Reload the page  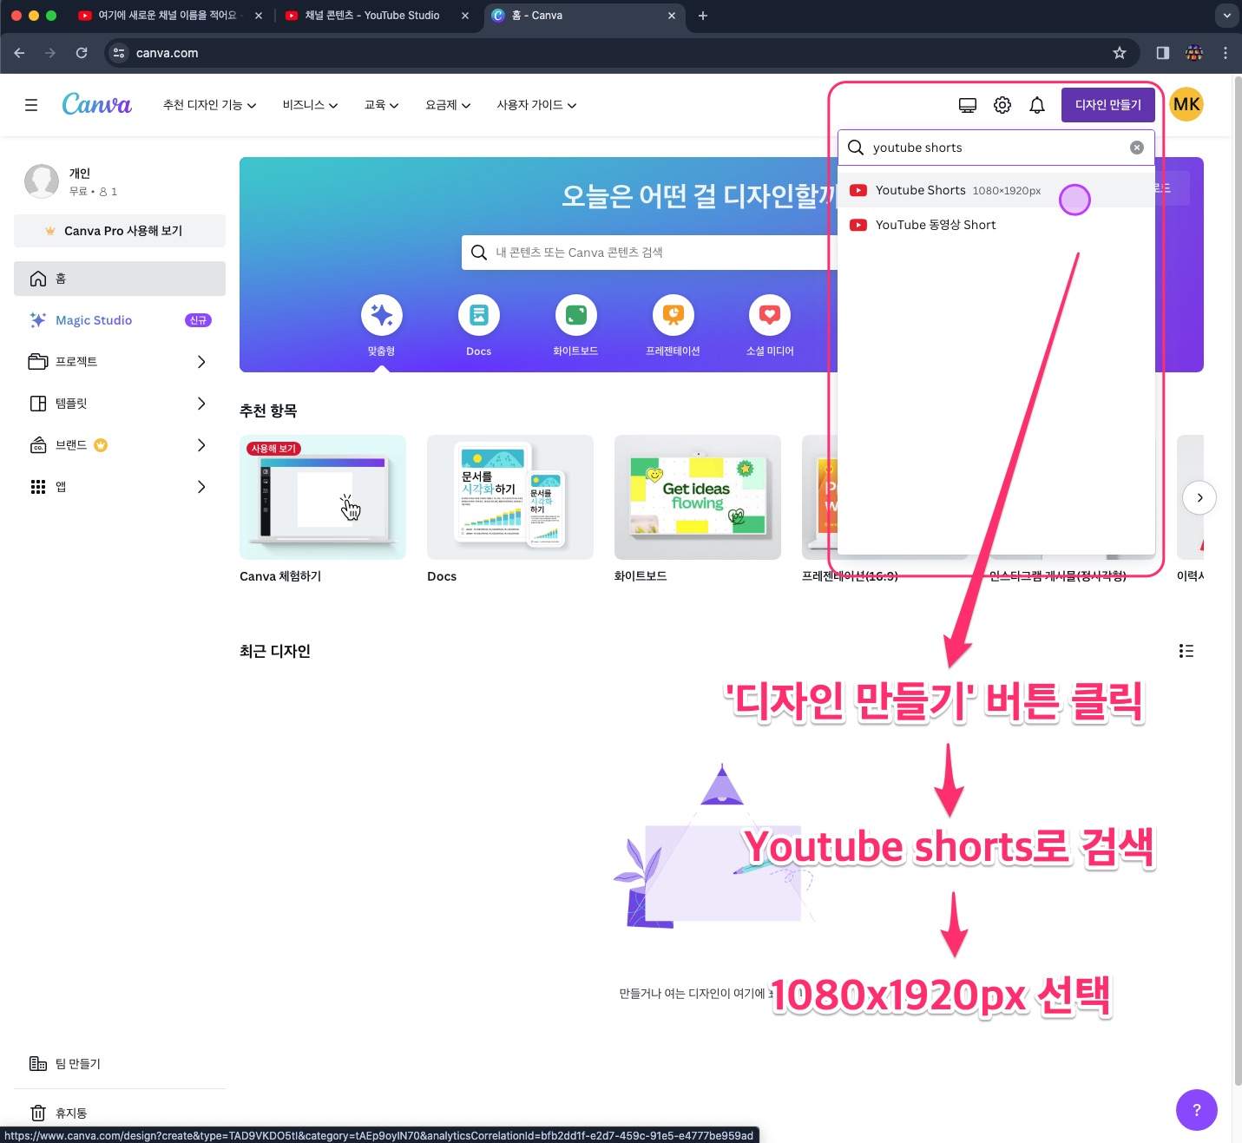coord(82,53)
